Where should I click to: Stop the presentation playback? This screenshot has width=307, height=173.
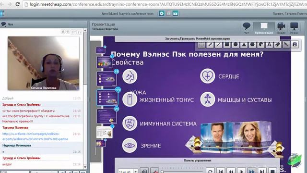272,171
